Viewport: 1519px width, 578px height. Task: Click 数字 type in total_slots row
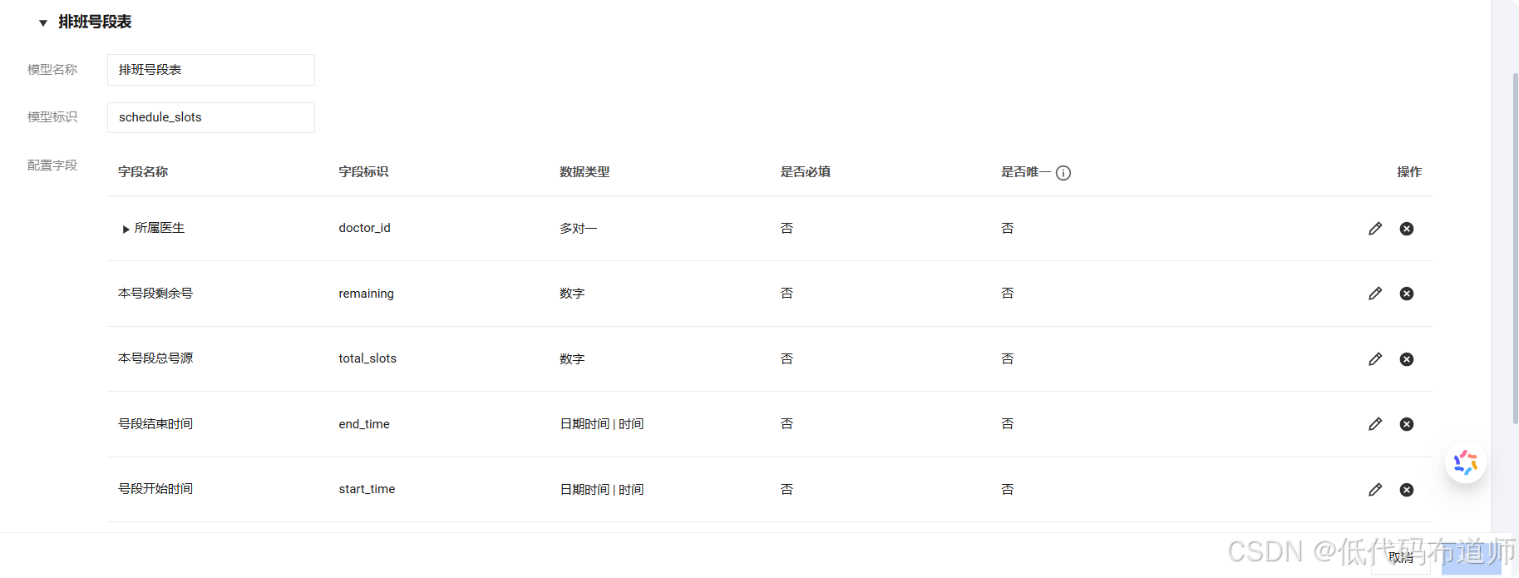pos(572,358)
